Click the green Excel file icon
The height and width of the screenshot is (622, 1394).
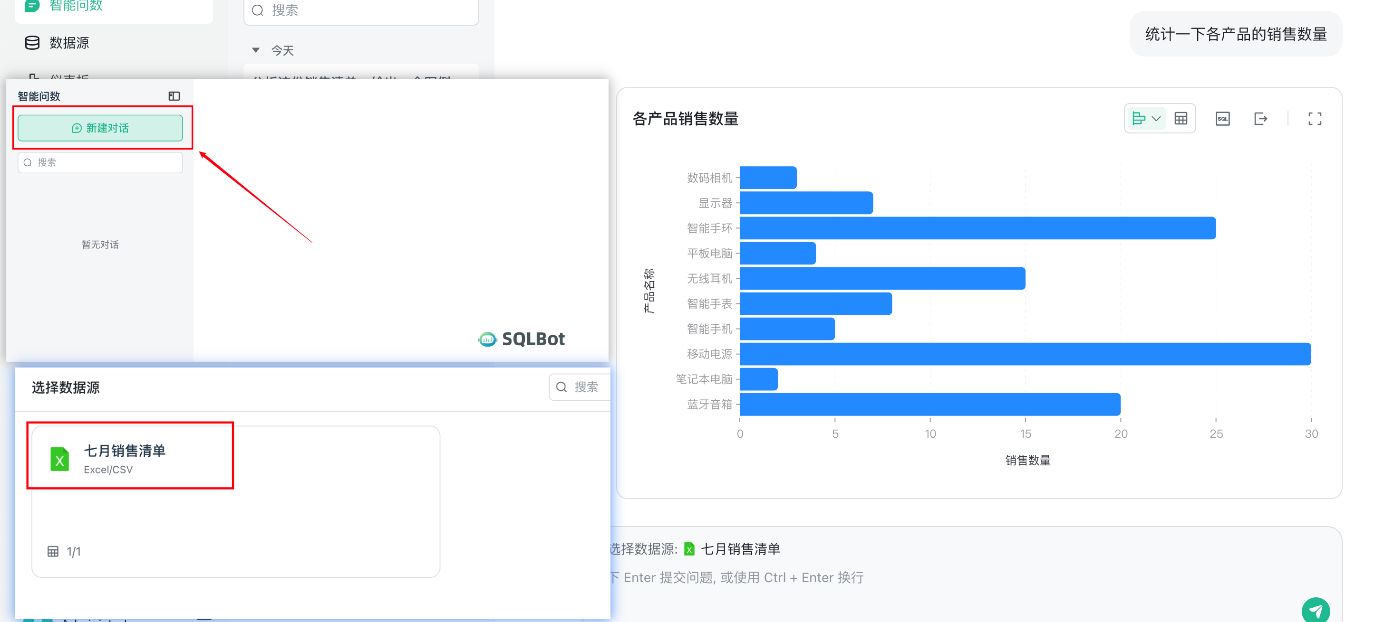coord(59,459)
